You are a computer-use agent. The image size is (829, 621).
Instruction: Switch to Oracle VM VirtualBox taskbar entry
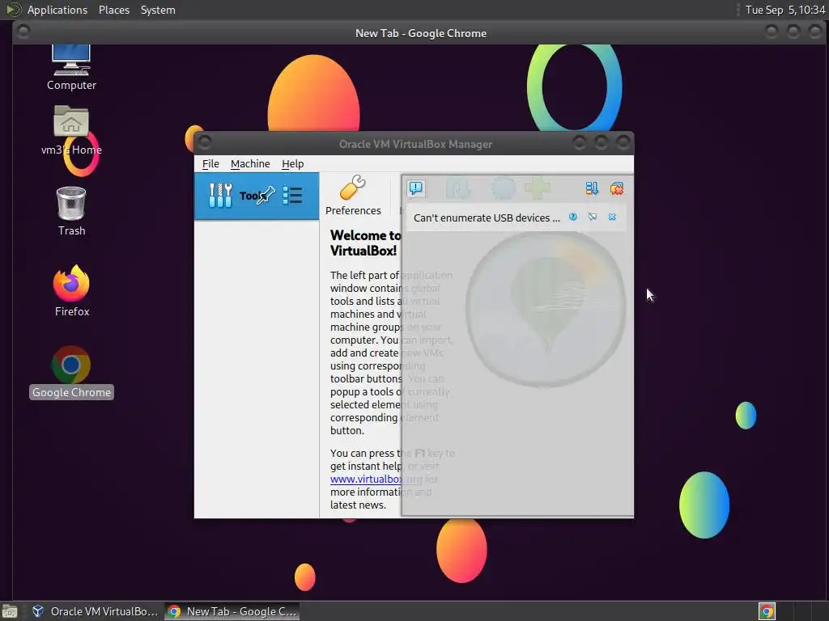pos(96,611)
